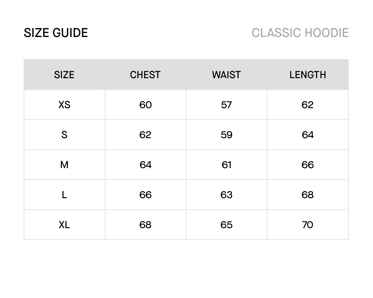Click the L size row label
This screenshot has height=298, width=373.
[x=64, y=195]
